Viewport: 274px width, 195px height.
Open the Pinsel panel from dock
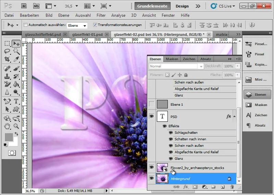257,54
